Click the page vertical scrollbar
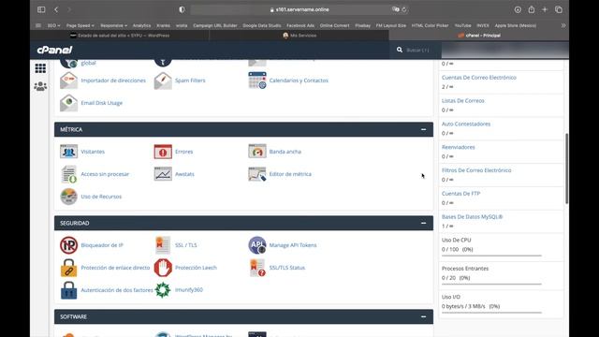Screen dimensions: 599x337 (x=566, y=168)
